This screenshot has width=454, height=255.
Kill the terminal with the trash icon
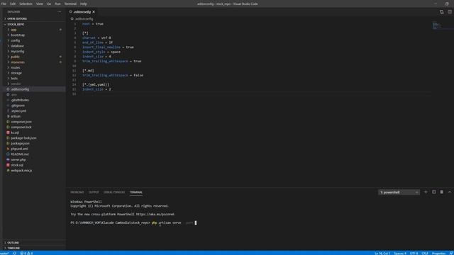441,192
